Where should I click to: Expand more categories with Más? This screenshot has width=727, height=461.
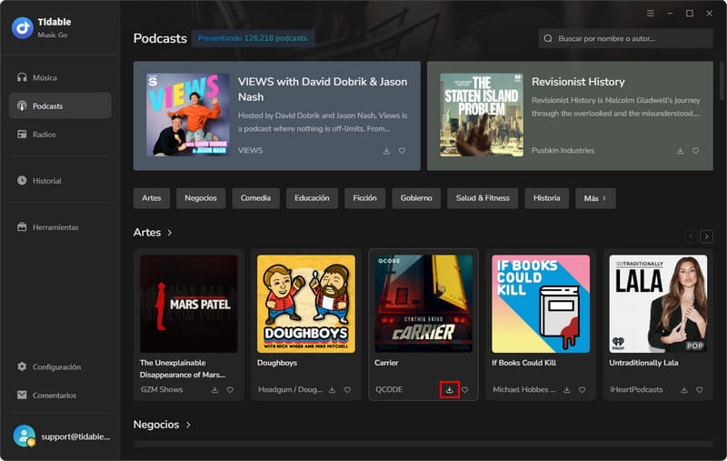(595, 198)
